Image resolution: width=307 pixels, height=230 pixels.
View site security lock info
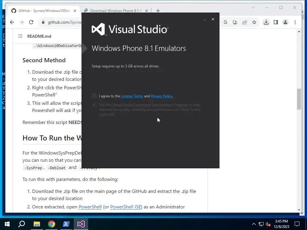(43, 22)
